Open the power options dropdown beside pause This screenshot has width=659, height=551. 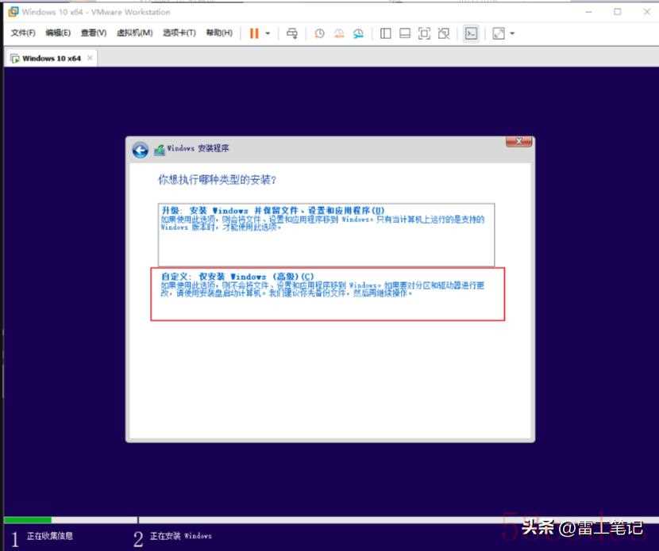click(x=268, y=33)
